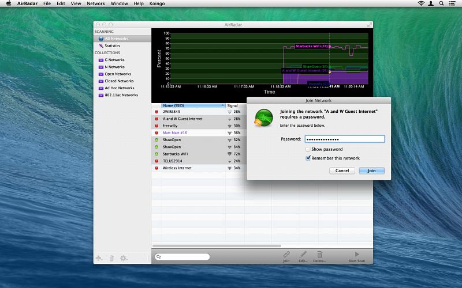Viewport: 462px width, 288px height.
Task: Open the gear action menu in sidebar footer
Action: 123,259
